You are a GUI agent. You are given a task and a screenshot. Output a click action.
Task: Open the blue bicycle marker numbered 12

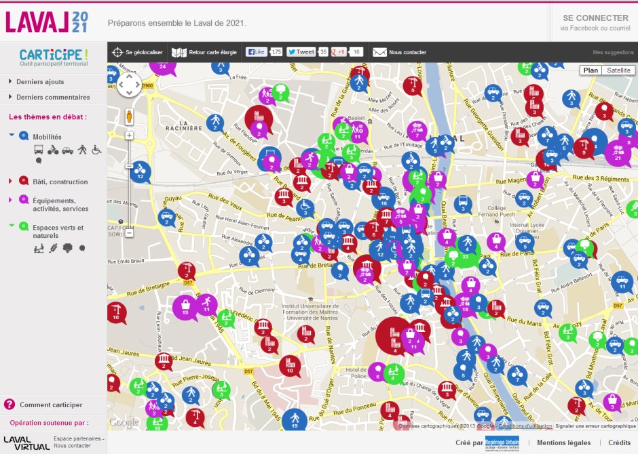[140, 169]
